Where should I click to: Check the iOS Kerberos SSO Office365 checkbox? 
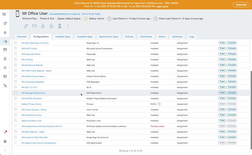tap(15, 137)
